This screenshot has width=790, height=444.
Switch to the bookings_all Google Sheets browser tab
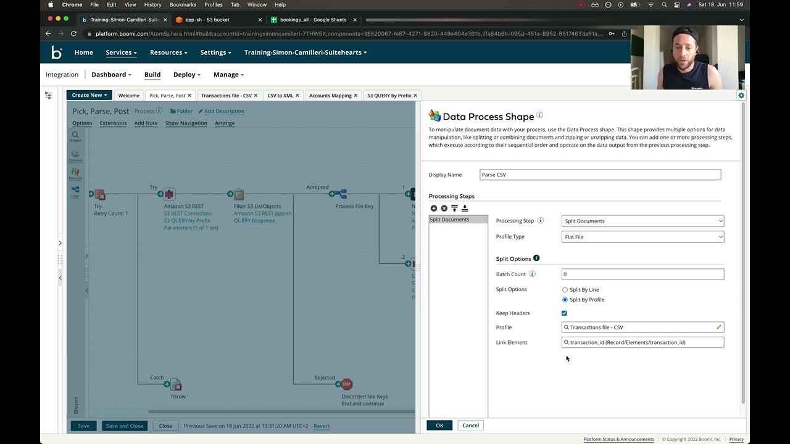click(x=314, y=20)
